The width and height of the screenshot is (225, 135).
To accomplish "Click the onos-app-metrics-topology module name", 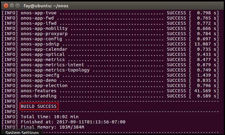I will (x=55, y=70).
